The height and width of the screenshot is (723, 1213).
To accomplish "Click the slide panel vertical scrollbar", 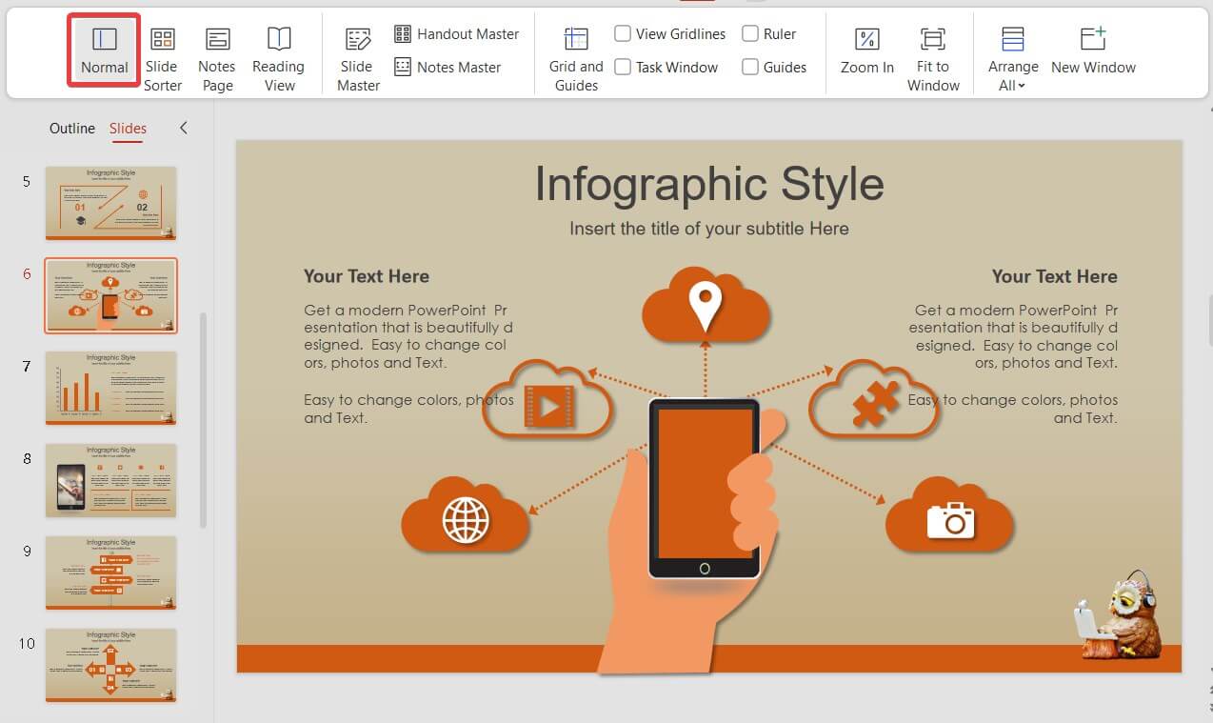I will [203, 419].
